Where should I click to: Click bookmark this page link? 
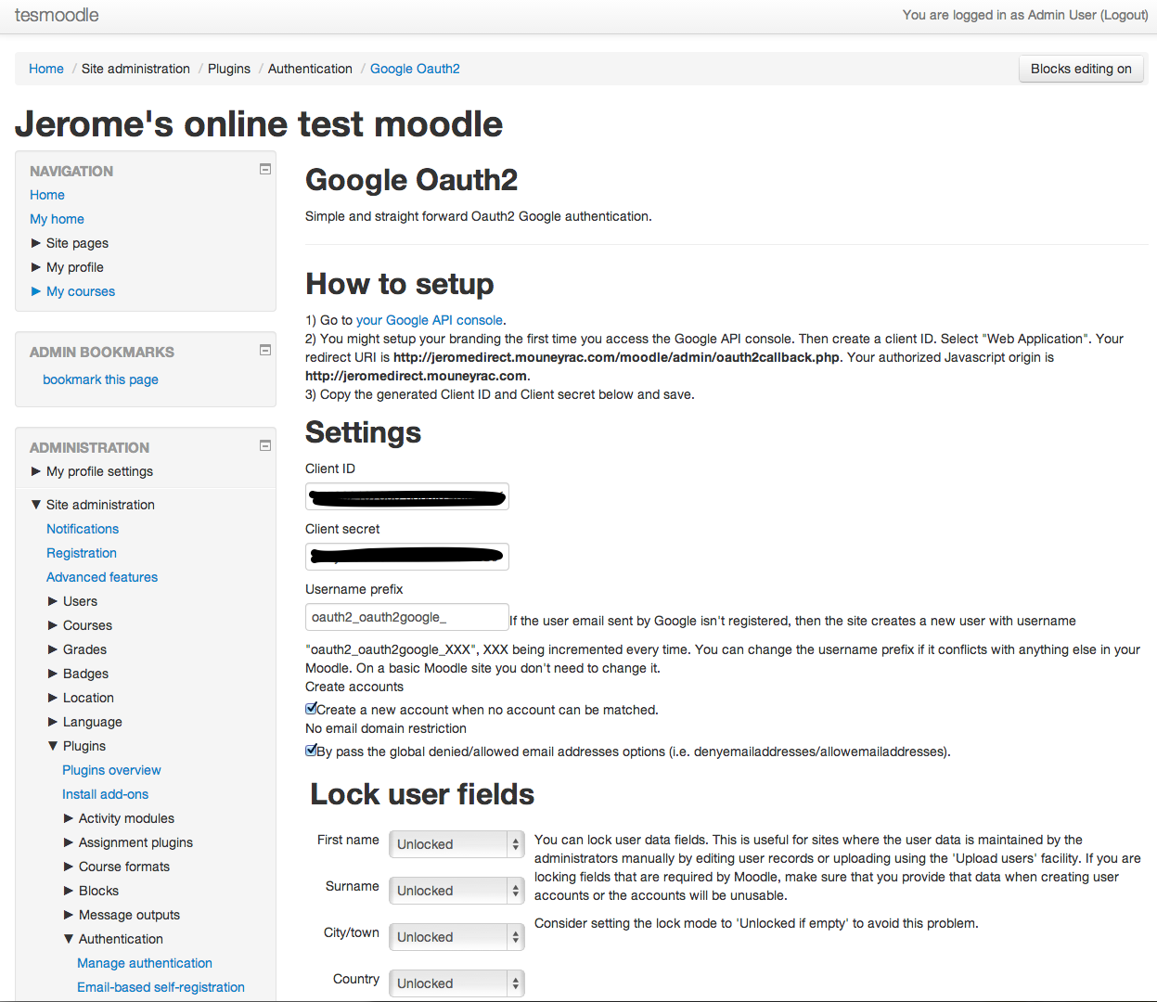pyautogui.click(x=100, y=379)
